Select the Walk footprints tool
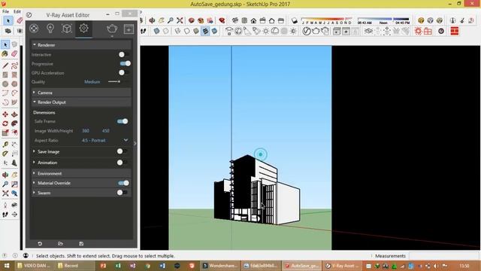The width and height of the screenshot is (481, 271). [x=5, y=215]
